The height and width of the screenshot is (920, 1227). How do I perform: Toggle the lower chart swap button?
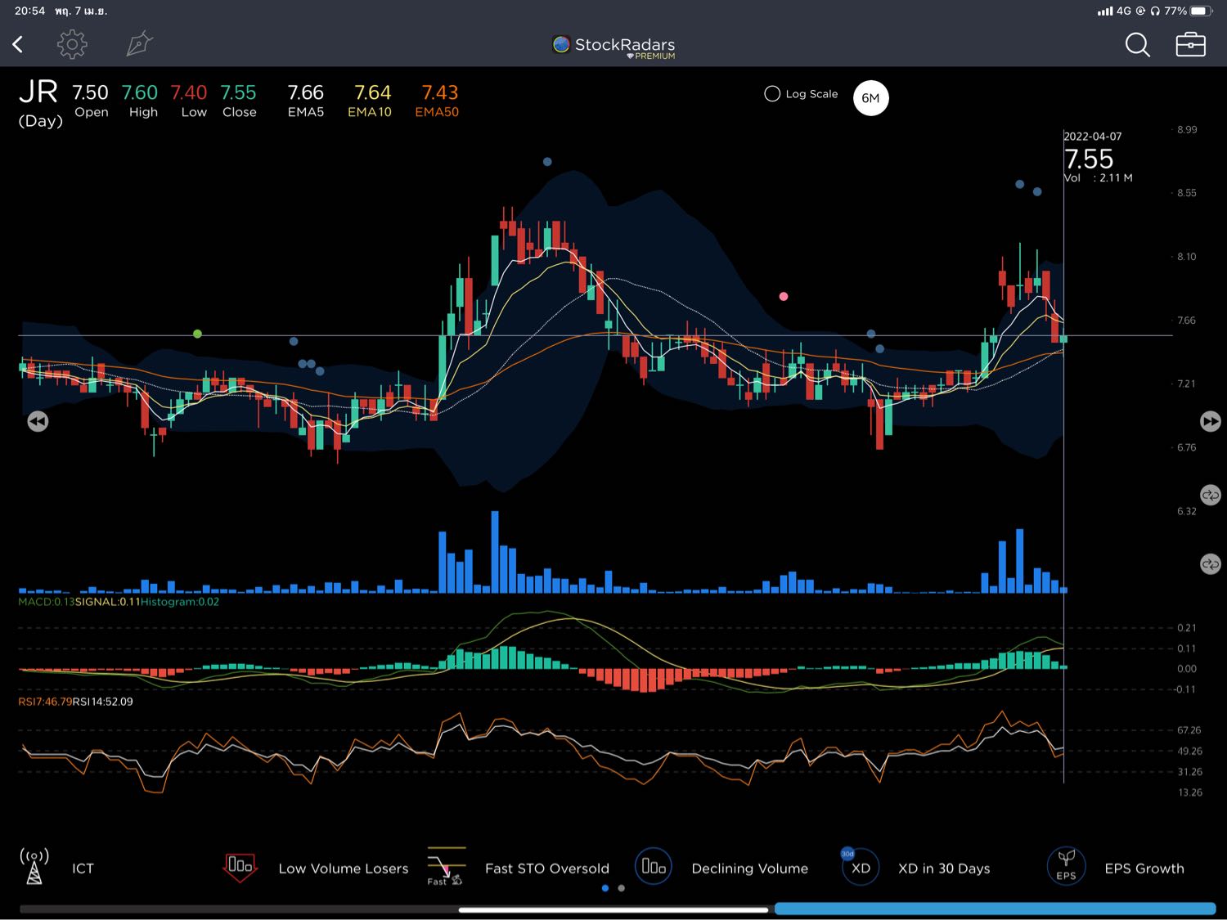(1210, 564)
